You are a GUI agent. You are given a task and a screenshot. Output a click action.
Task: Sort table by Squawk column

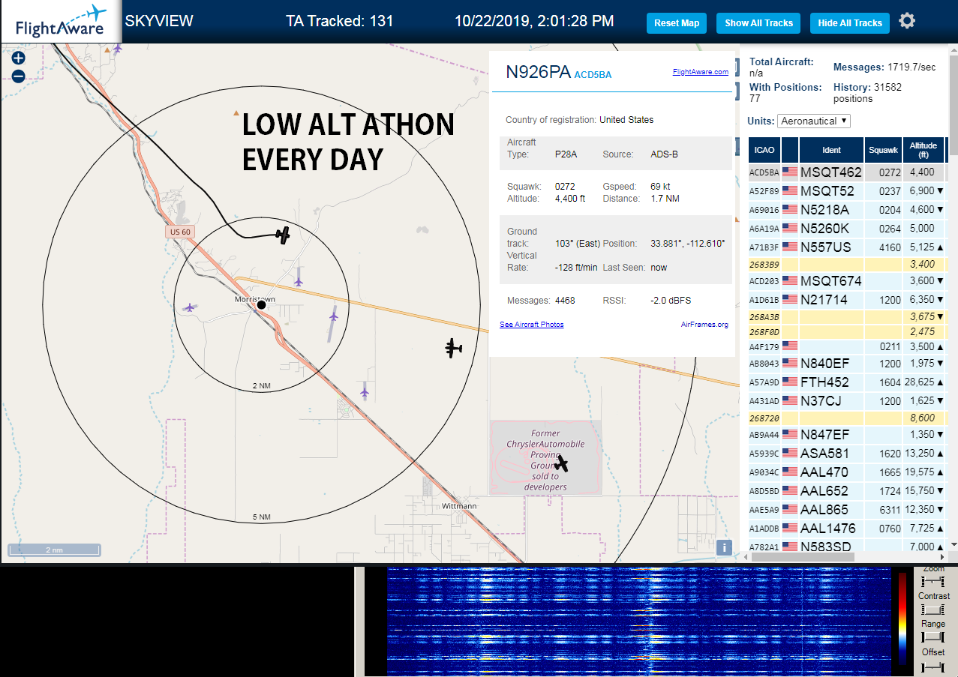[x=883, y=150]
